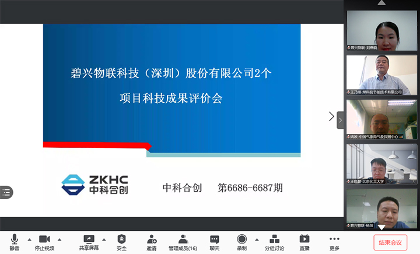Select video tile labeled 北京化工大学
This screenshot has width=420, height=254.
tap(381, 164)
